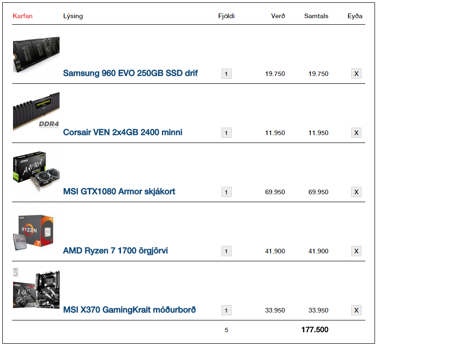Image resolution: width=469 pixels, height=347 pixels.
Task: Delete Corsair VEN memory from cart
Action: [x=356, y=133]
